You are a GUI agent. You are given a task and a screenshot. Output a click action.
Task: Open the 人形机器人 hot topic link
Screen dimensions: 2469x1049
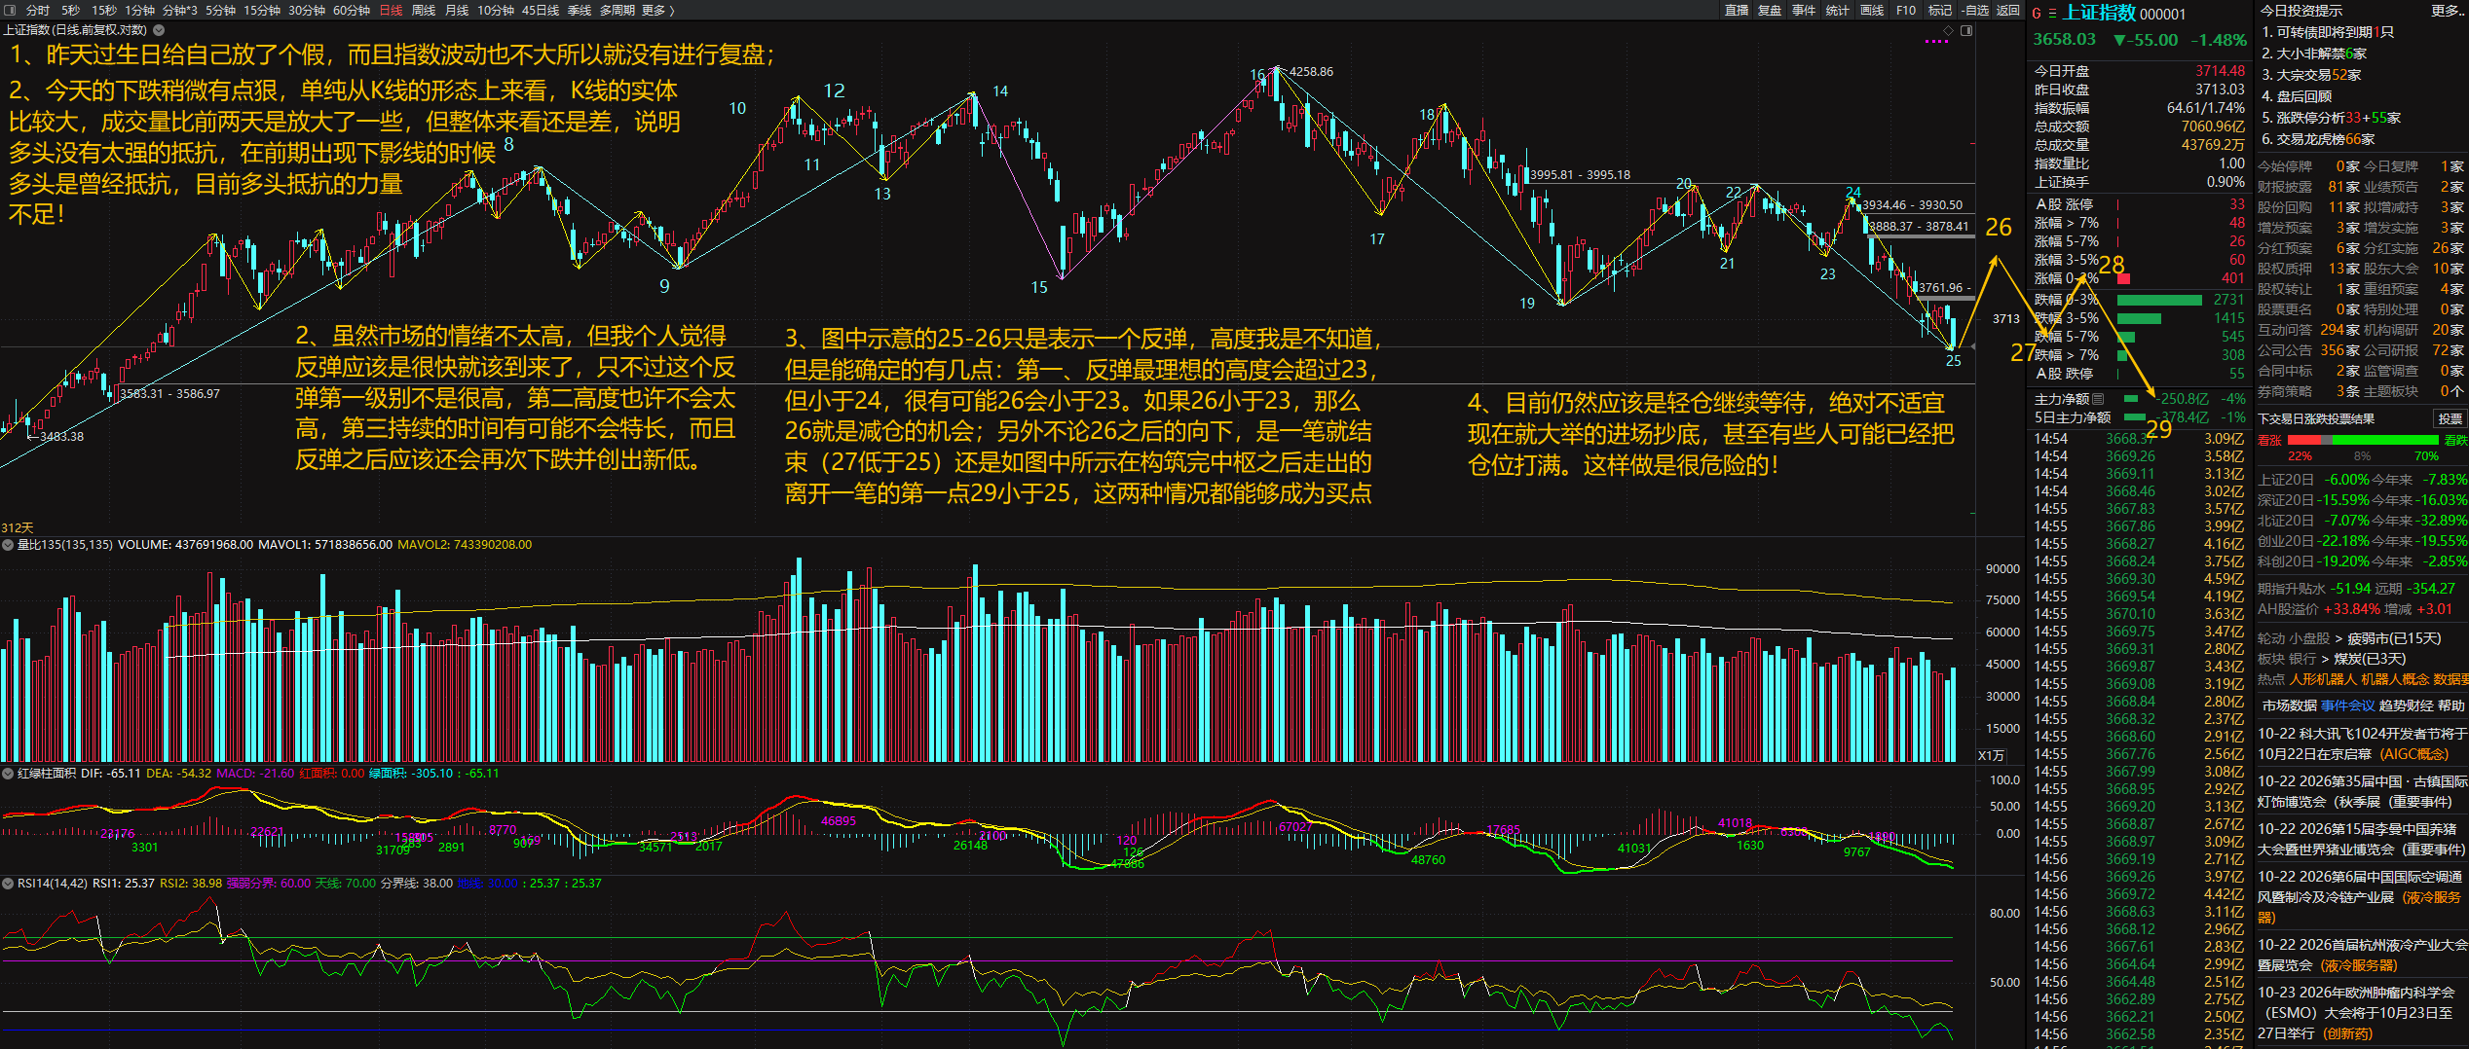(x=2323, y=679)
